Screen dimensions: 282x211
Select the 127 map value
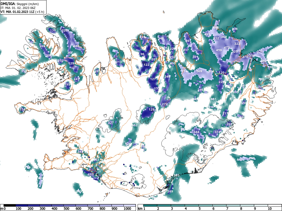(153, 79)
